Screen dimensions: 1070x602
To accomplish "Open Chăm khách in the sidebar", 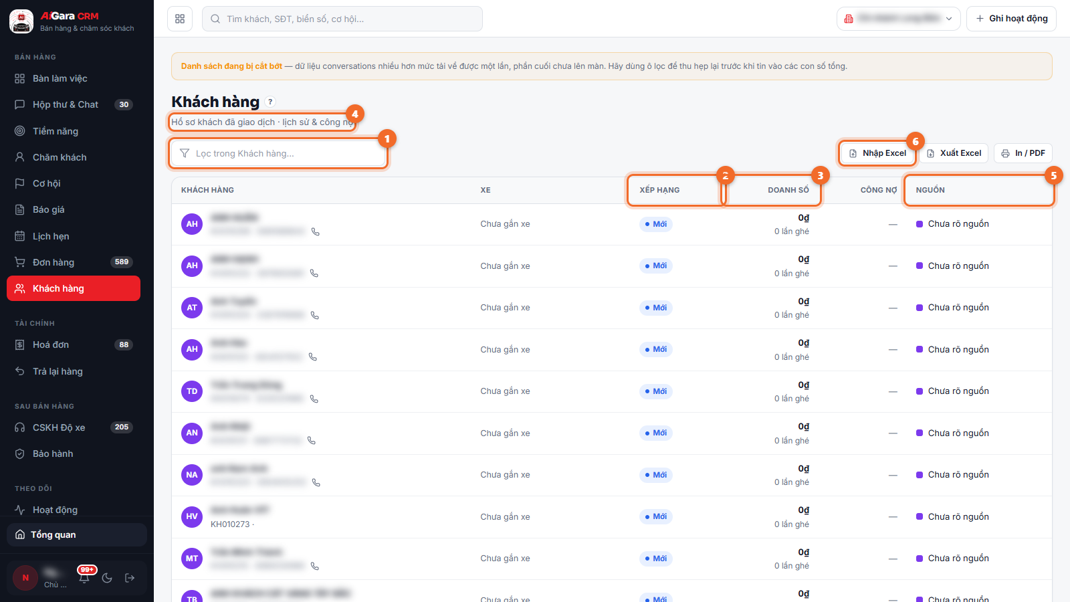I will coord(74,157).
